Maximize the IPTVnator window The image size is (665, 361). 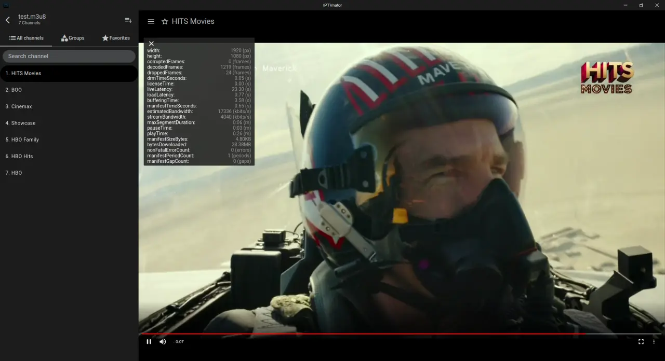641,5
